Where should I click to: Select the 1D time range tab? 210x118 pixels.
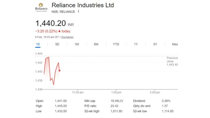click(38, 44)
